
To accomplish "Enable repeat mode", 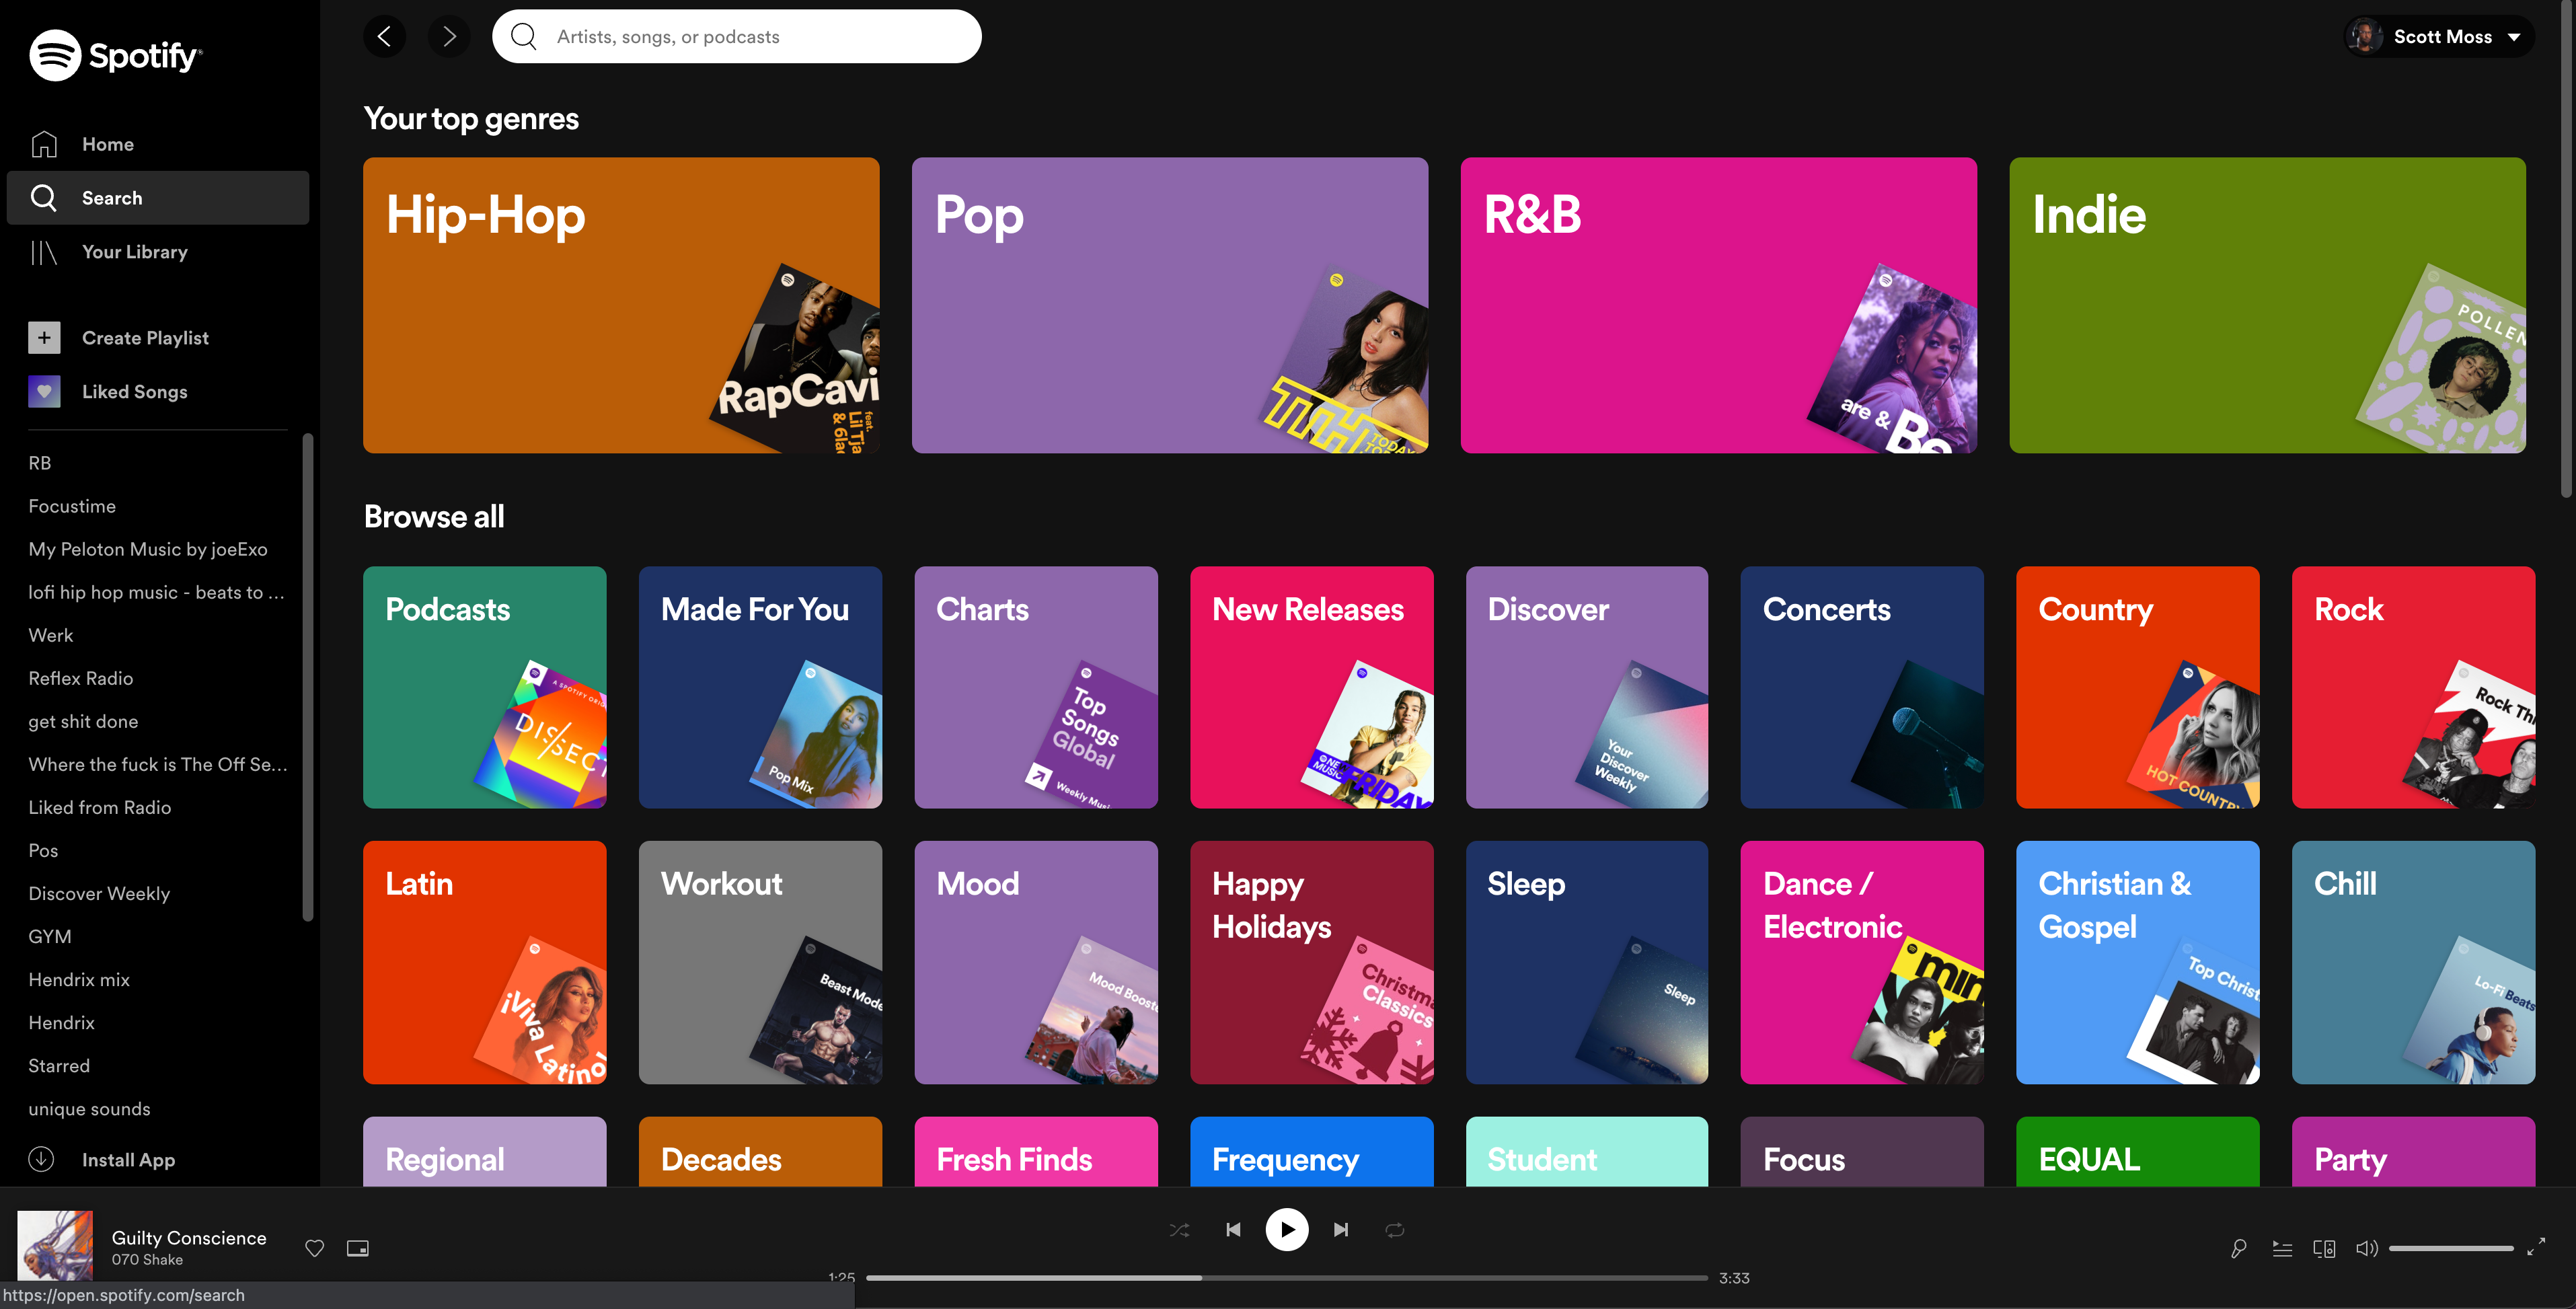I will point(1394,1229).
